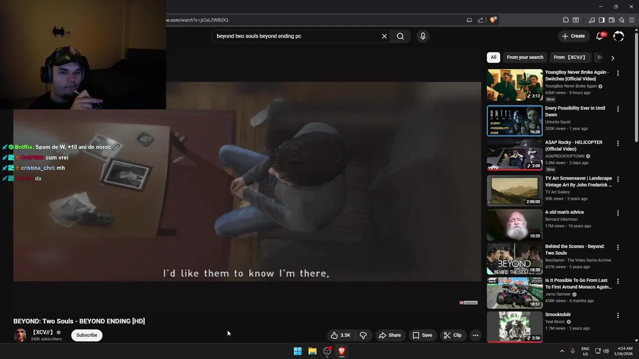
Task: Share the video using Share button
Action: click(390, 335)
